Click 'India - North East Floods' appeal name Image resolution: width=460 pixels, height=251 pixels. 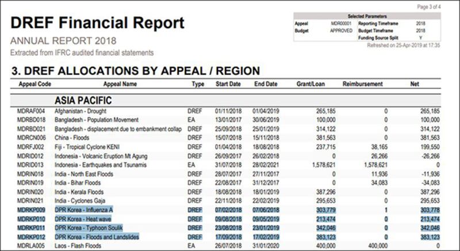[84, 174]
